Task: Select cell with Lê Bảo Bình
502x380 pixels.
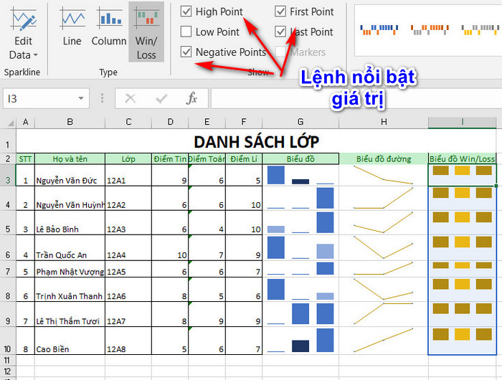Action: (x=70, y=222)
